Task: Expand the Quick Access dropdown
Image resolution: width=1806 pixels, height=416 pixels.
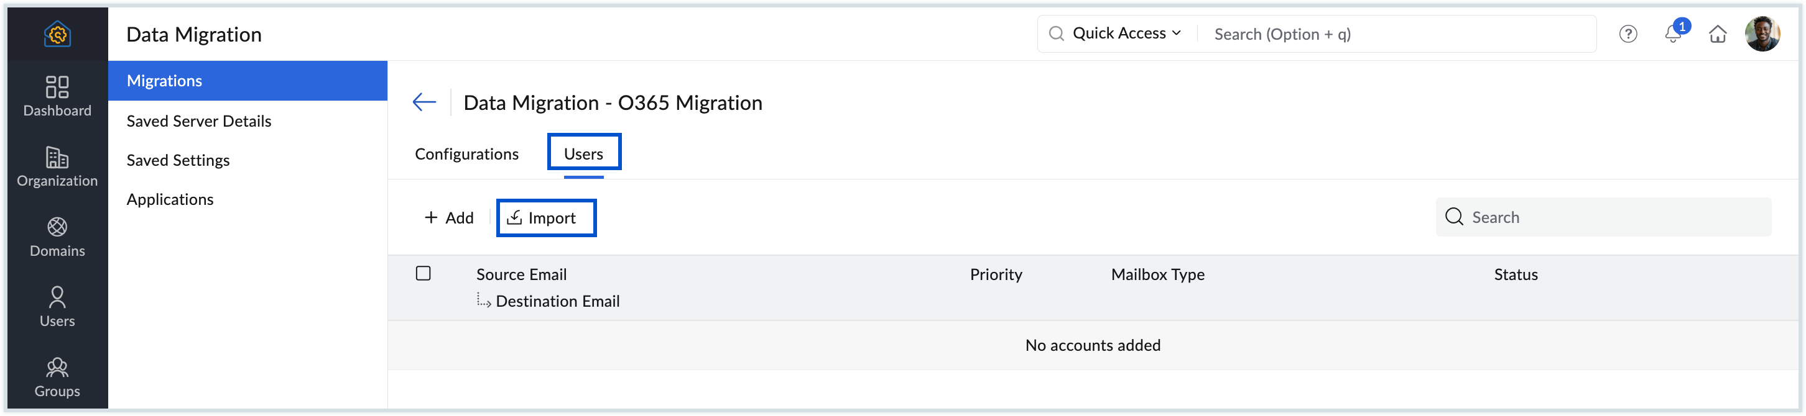Action: coord(1126,34)
